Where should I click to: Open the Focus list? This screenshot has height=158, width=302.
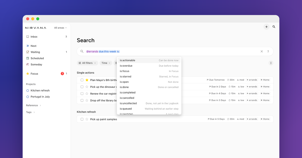tap(47, 74)
